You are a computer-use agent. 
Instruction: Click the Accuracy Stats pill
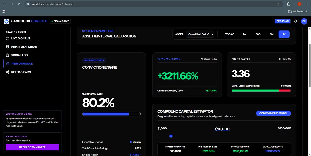[94, 60]
